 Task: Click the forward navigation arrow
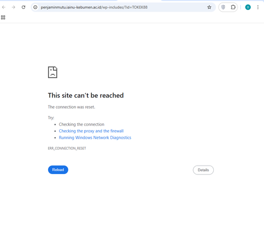pyautogui.click(x=13, y=7)
